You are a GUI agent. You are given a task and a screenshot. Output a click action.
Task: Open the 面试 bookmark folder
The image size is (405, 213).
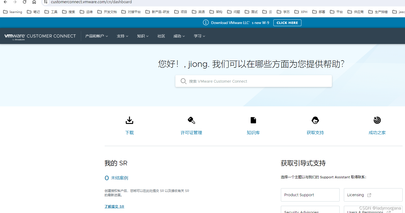coord(251,12)
